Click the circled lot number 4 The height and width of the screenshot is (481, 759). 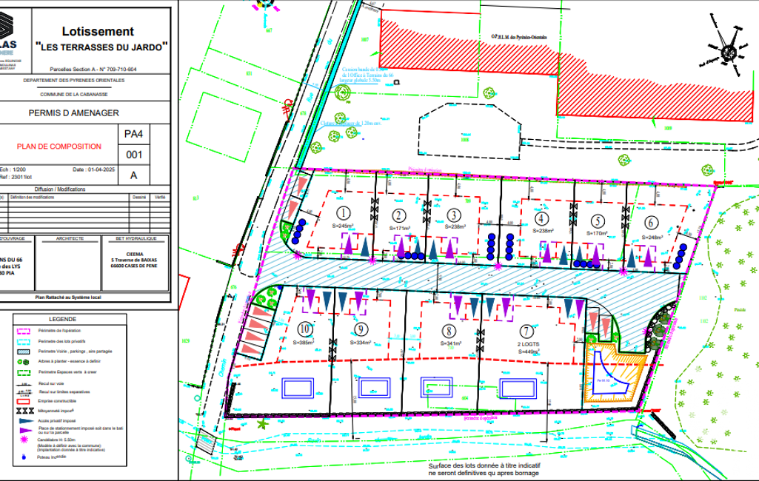pos(543,219)
